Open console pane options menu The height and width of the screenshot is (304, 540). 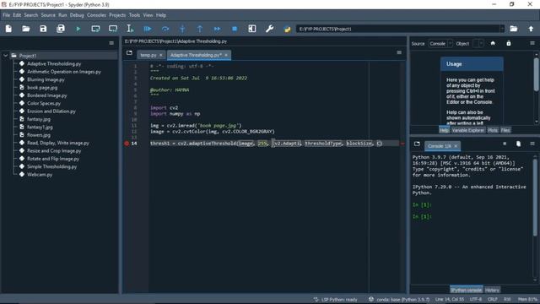pyautogui.click(x=532, y=144)
